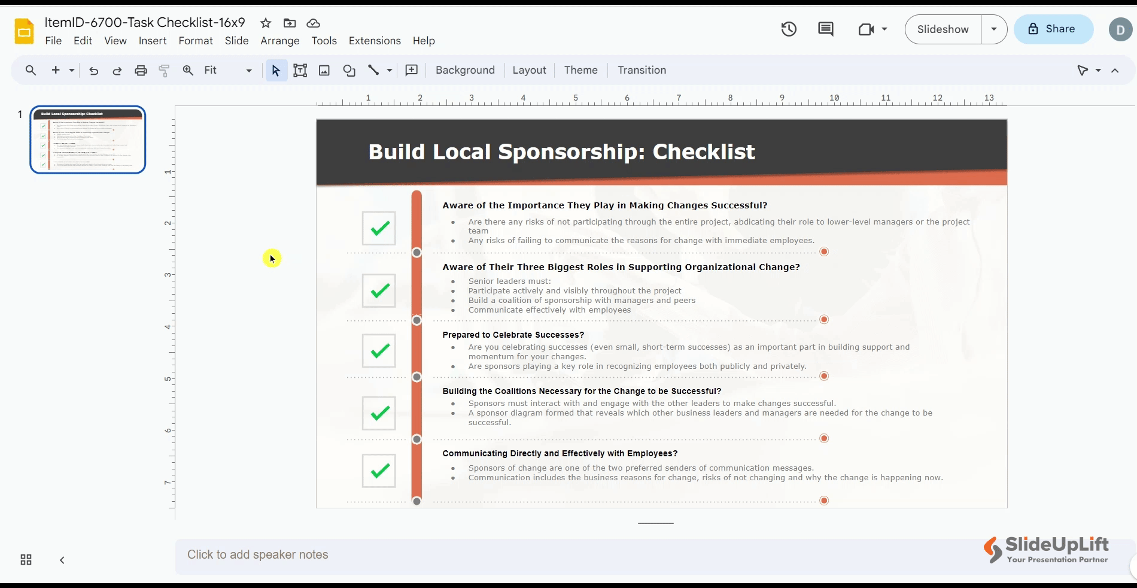Insert a text box
This screenshot has height=588, width=1137.
[300, 71]
